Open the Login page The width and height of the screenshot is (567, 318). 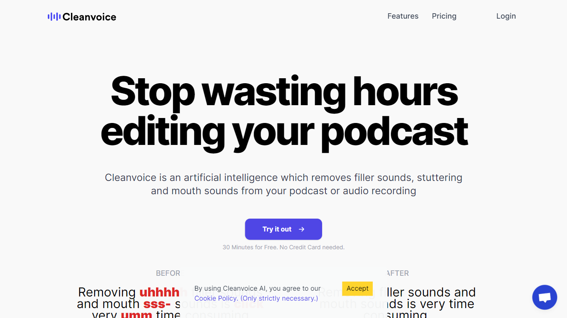click(506, 16)
